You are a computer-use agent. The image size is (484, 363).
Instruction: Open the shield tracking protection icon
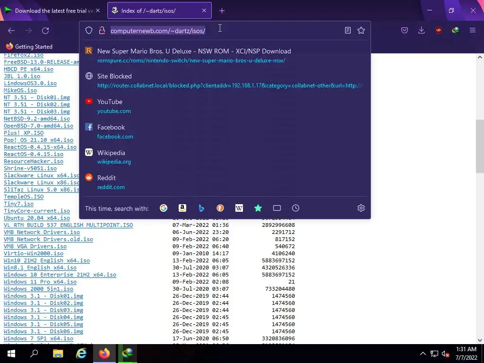[x=89, y=30]
